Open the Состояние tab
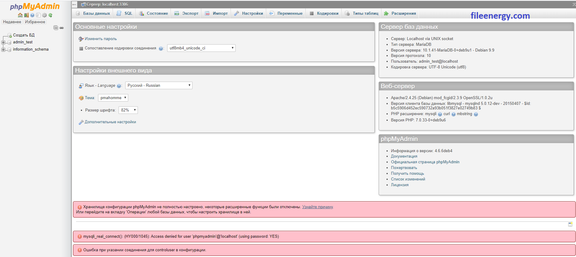Viewport: 576px width, 257px height. 153,14
